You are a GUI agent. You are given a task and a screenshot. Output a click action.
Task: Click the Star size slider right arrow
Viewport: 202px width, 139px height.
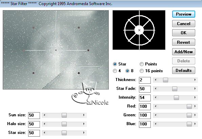tap(84, 133)
